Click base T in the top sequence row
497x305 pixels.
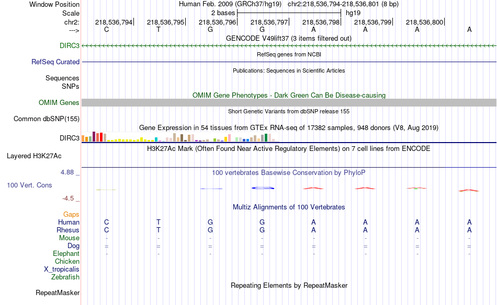(159, 29)
